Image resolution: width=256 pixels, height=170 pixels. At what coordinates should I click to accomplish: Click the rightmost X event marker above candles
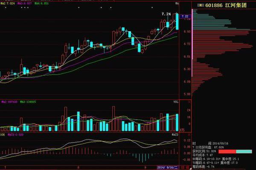152,8
